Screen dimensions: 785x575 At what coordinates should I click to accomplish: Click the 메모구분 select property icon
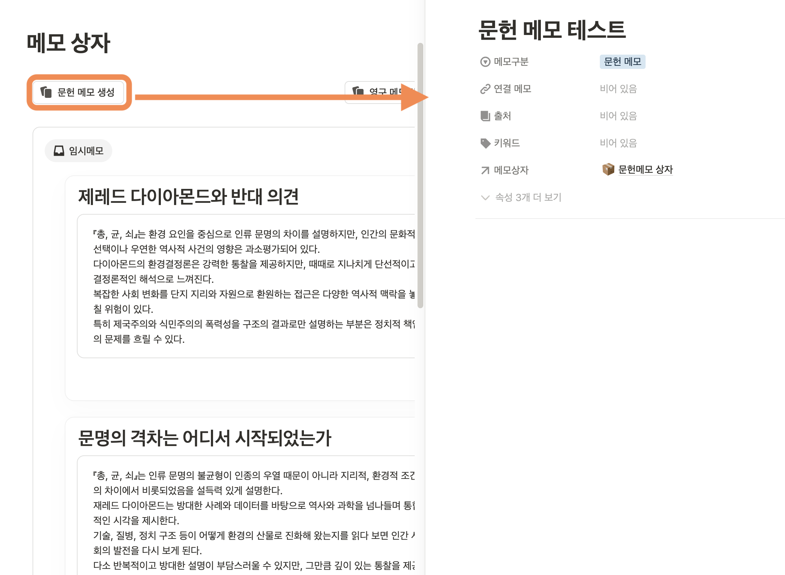[x=485, y=62]
